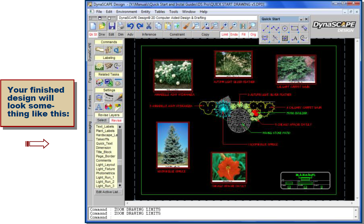Toggle the Org option
Screen dimensions: 364x224
(x=253, y=34)
